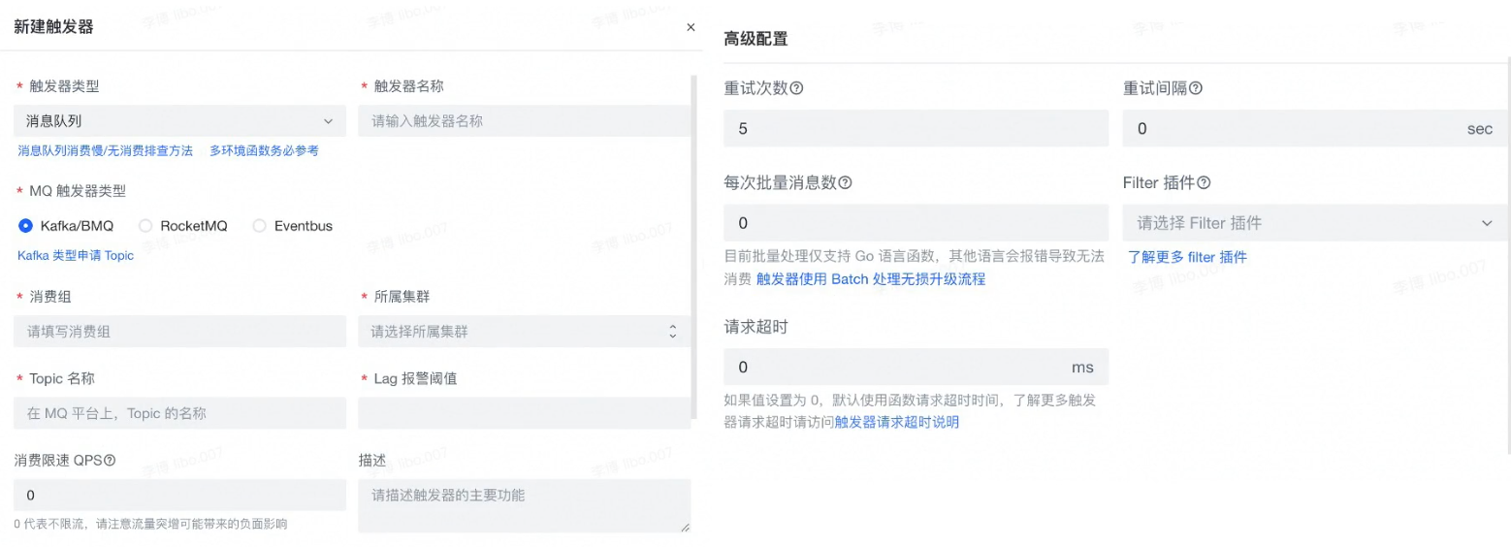
Task: Select the Kafka/BMQ radio option
Action: 26,226
